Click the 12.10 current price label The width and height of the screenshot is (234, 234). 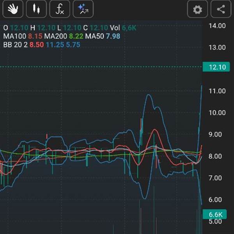pos(216,67)
